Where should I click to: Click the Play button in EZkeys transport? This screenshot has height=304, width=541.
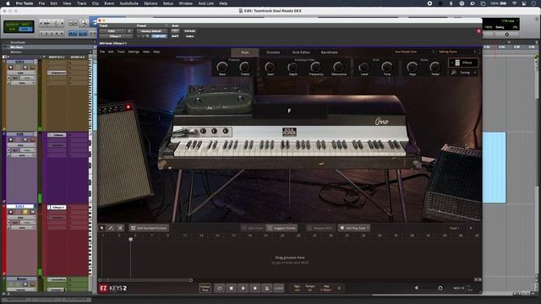click(x=243, y=288)
